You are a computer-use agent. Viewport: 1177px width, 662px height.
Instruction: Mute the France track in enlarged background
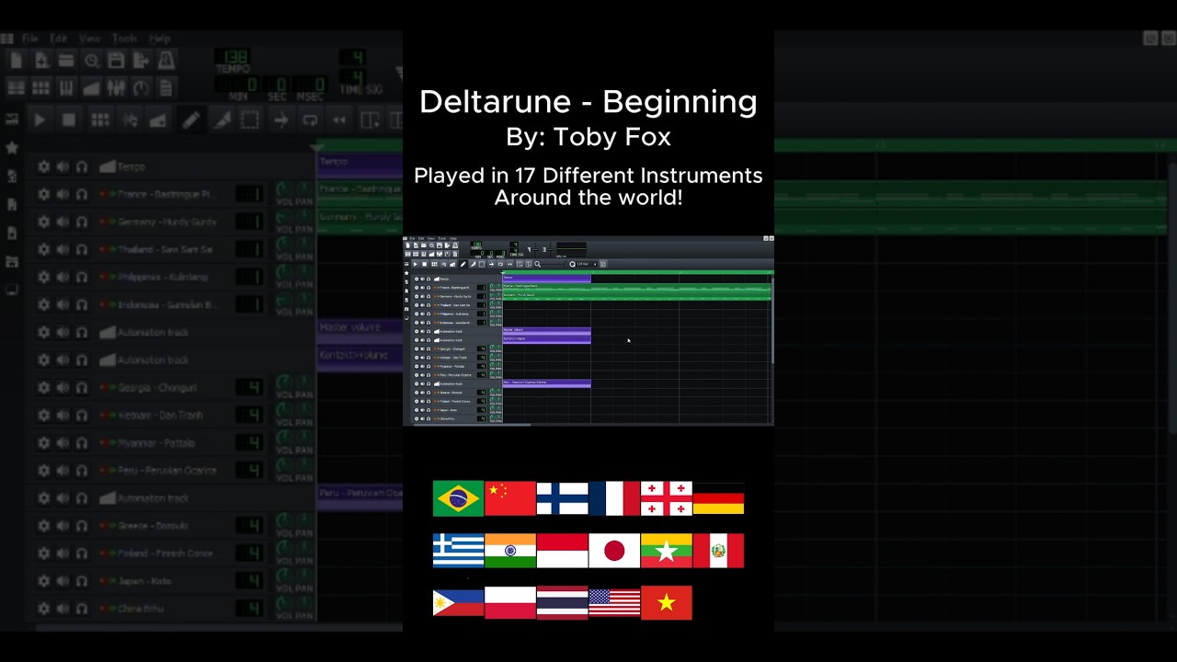pyautogui.click(x=63, y=194)
